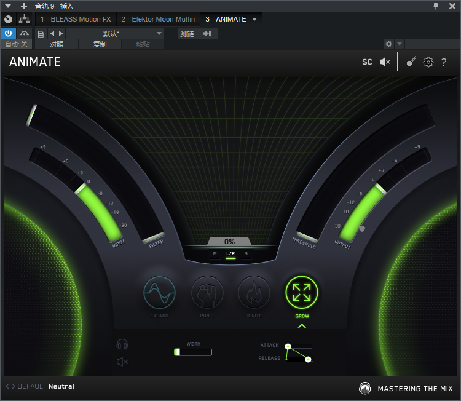Click the sidechain arrow icon beside 测链
Viewport: 461px width, 401px height.
[x=207, y=34]
